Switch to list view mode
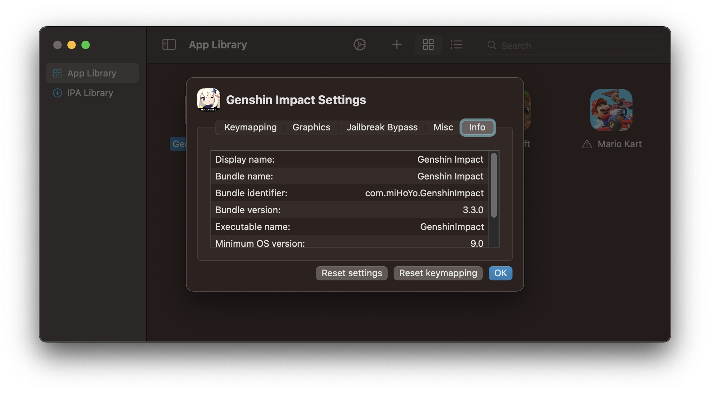Viewport: 710px width, 394px height. click(x=456, y=45)
